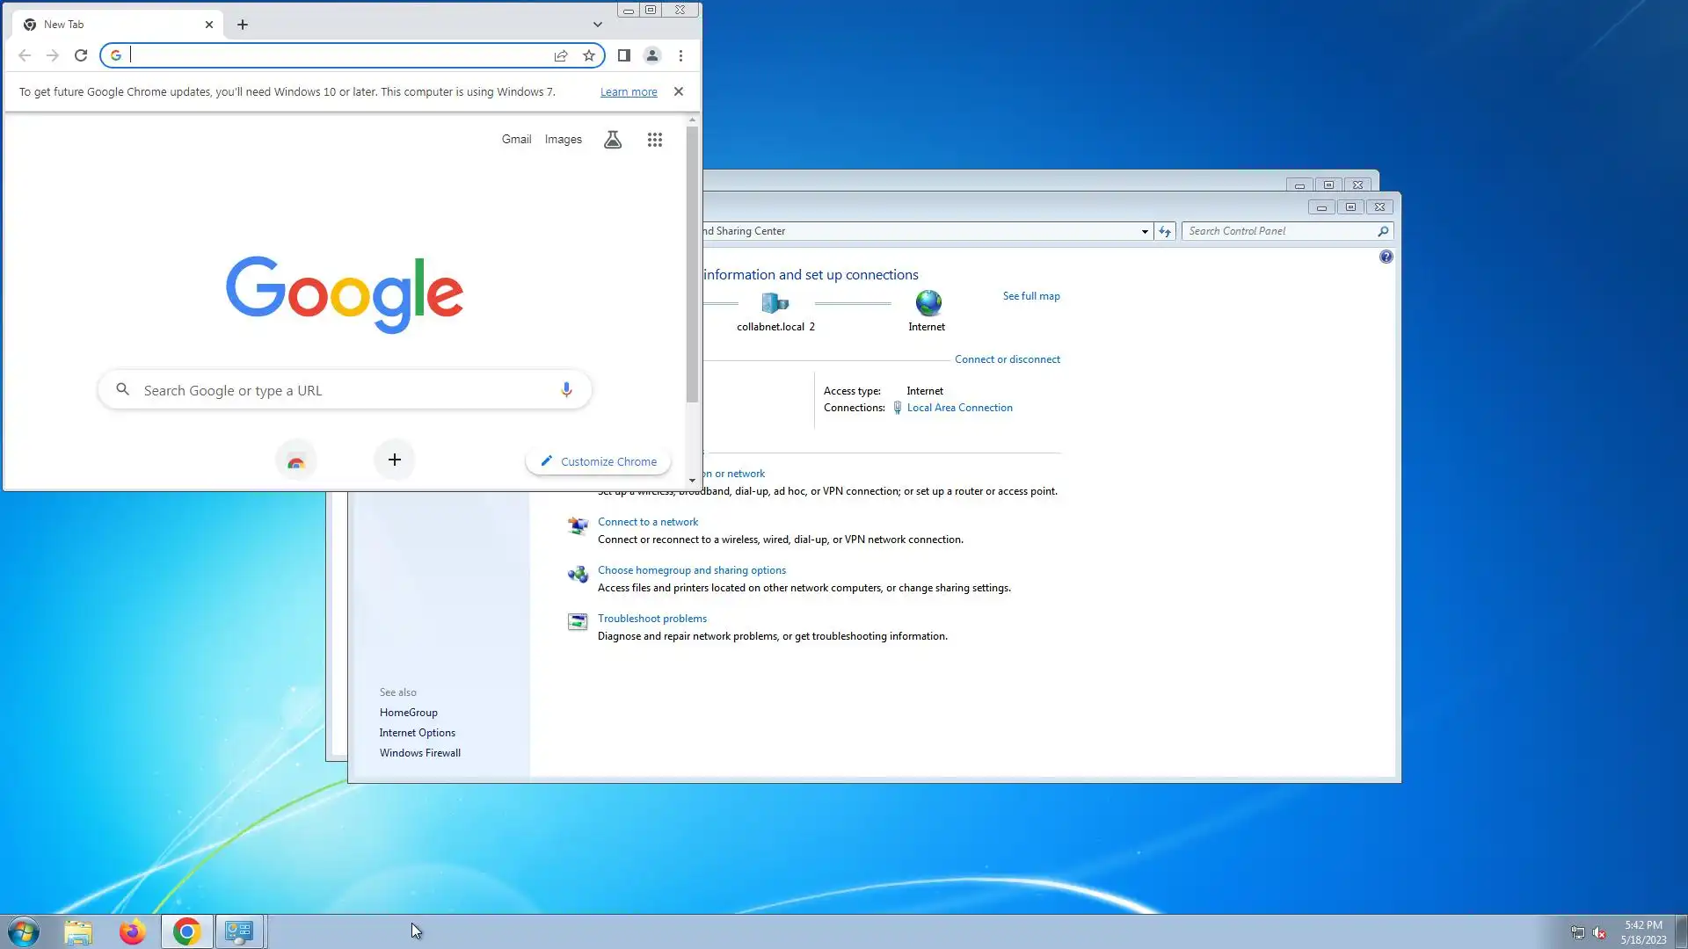Bookmark this tab with star icon
Screen dimensions: 1688x949
pos(589,55)
